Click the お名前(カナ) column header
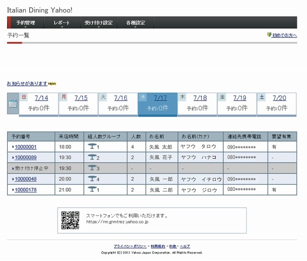Image resolution: width=307 pixels, height=261 pixels. point(201,136)
